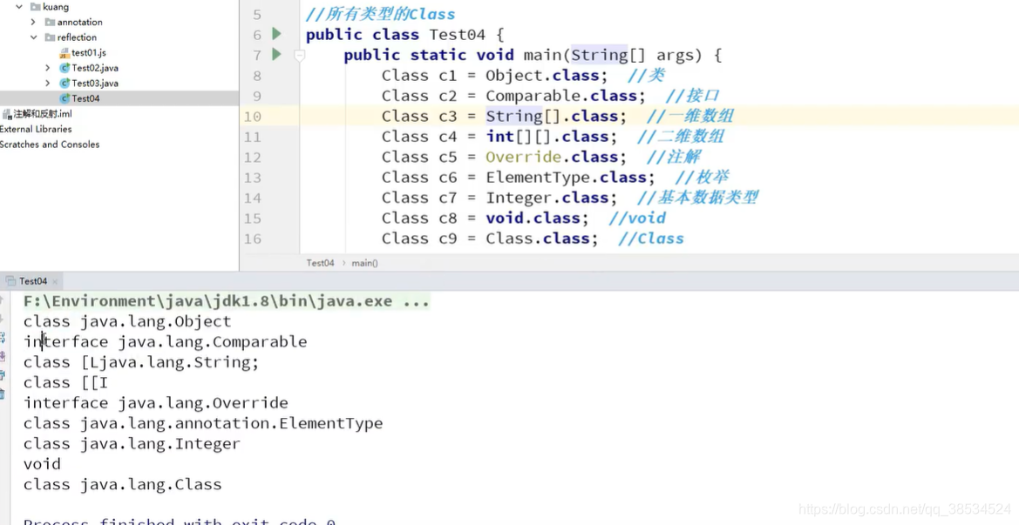1019x525 pixels.
Task: Click the 注解和反射.iml module file icon
Action: (x=6, y=113)
